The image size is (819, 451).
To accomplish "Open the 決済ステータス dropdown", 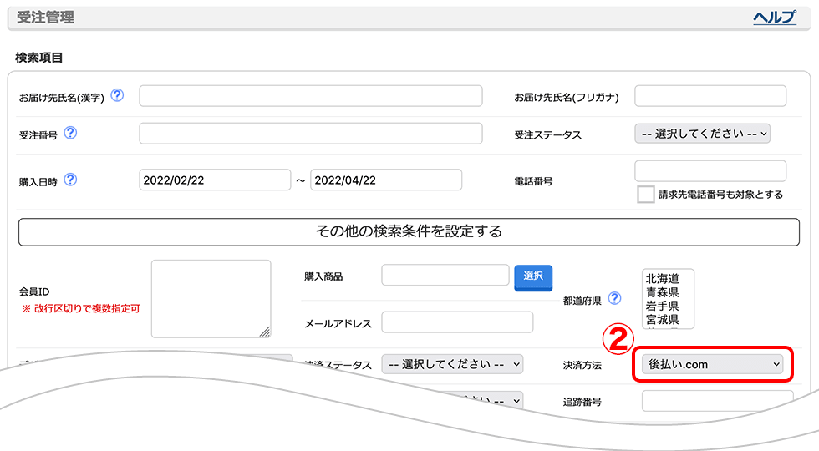I will pyautogui.click(x=452, y=364).
